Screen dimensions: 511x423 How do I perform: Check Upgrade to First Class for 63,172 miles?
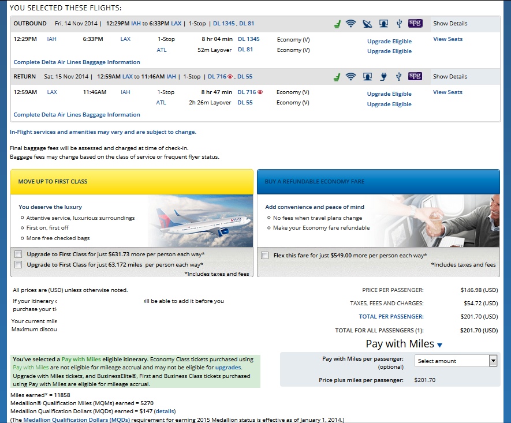(x=18, y=265)
